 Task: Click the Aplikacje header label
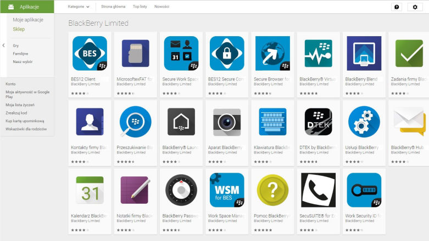pyautogui.click(x=29, y=7)
